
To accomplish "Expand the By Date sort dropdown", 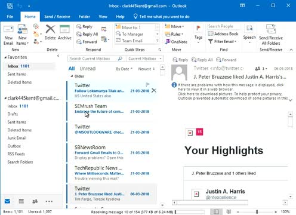I will pos(124,69).
